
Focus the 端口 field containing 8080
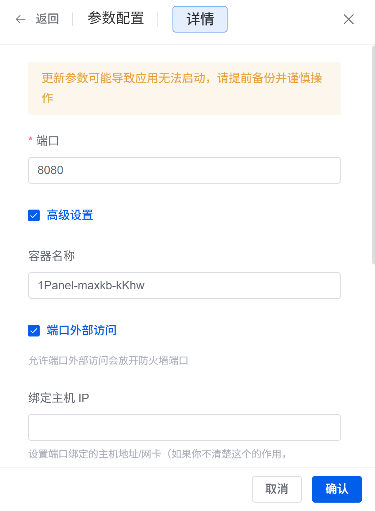click(184, 170)
